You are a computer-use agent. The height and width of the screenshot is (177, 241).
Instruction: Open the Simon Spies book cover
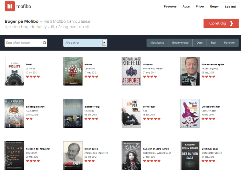tap(73, 156)
